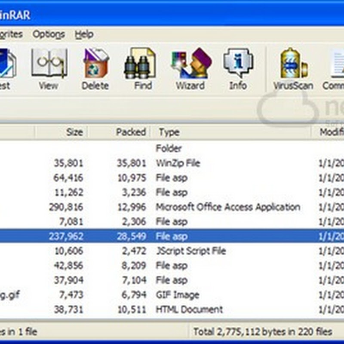Image resolution: width=344 pixels, height=344 pixels.
Task: Click the Test toolbar icon
Action: coord(7,63)
